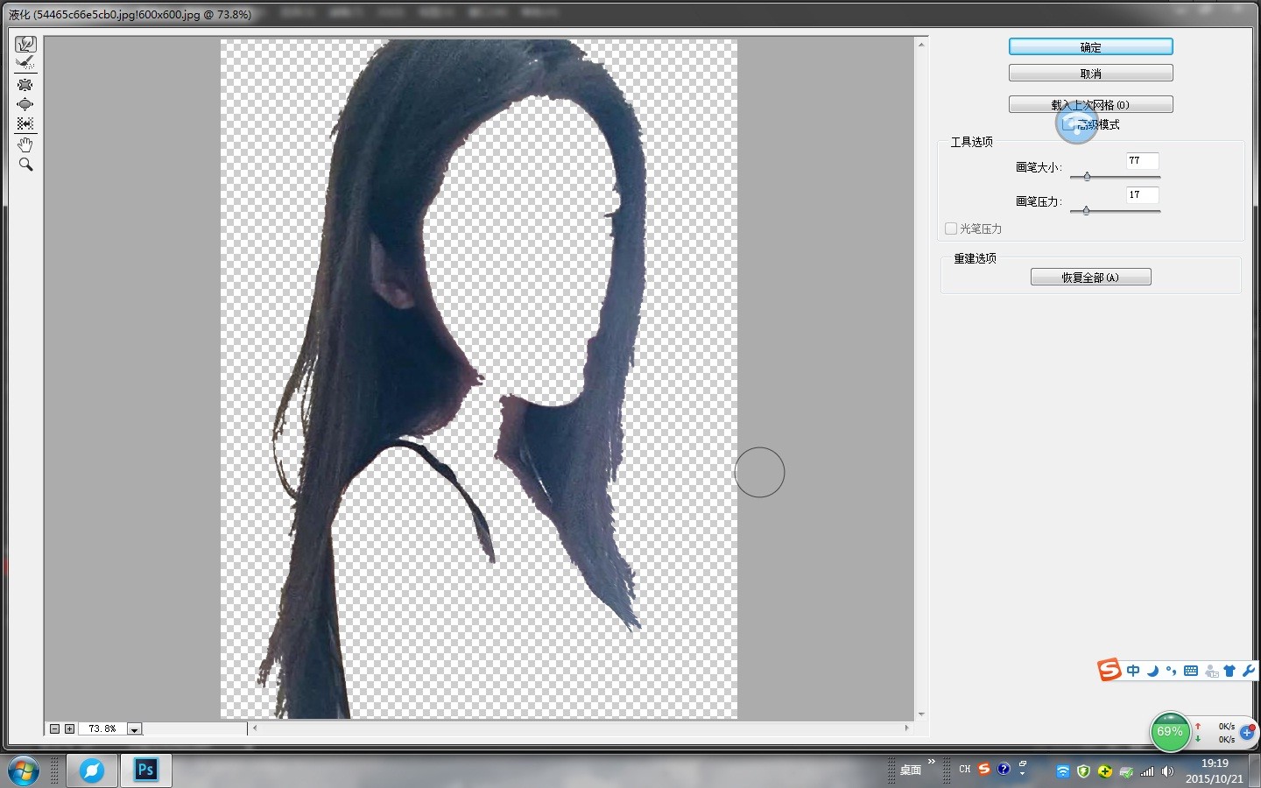Enable the 高级模式 advanced mode checkbox

(1067, 124)
